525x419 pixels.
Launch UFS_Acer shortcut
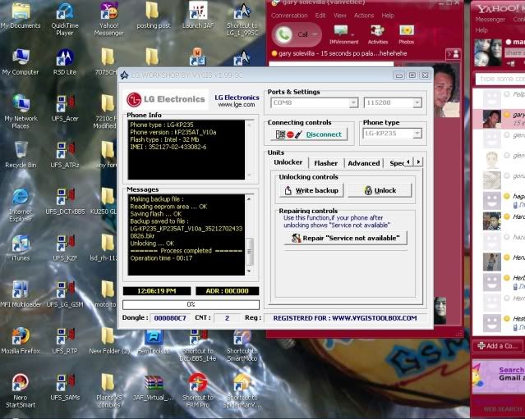[65, 108]
